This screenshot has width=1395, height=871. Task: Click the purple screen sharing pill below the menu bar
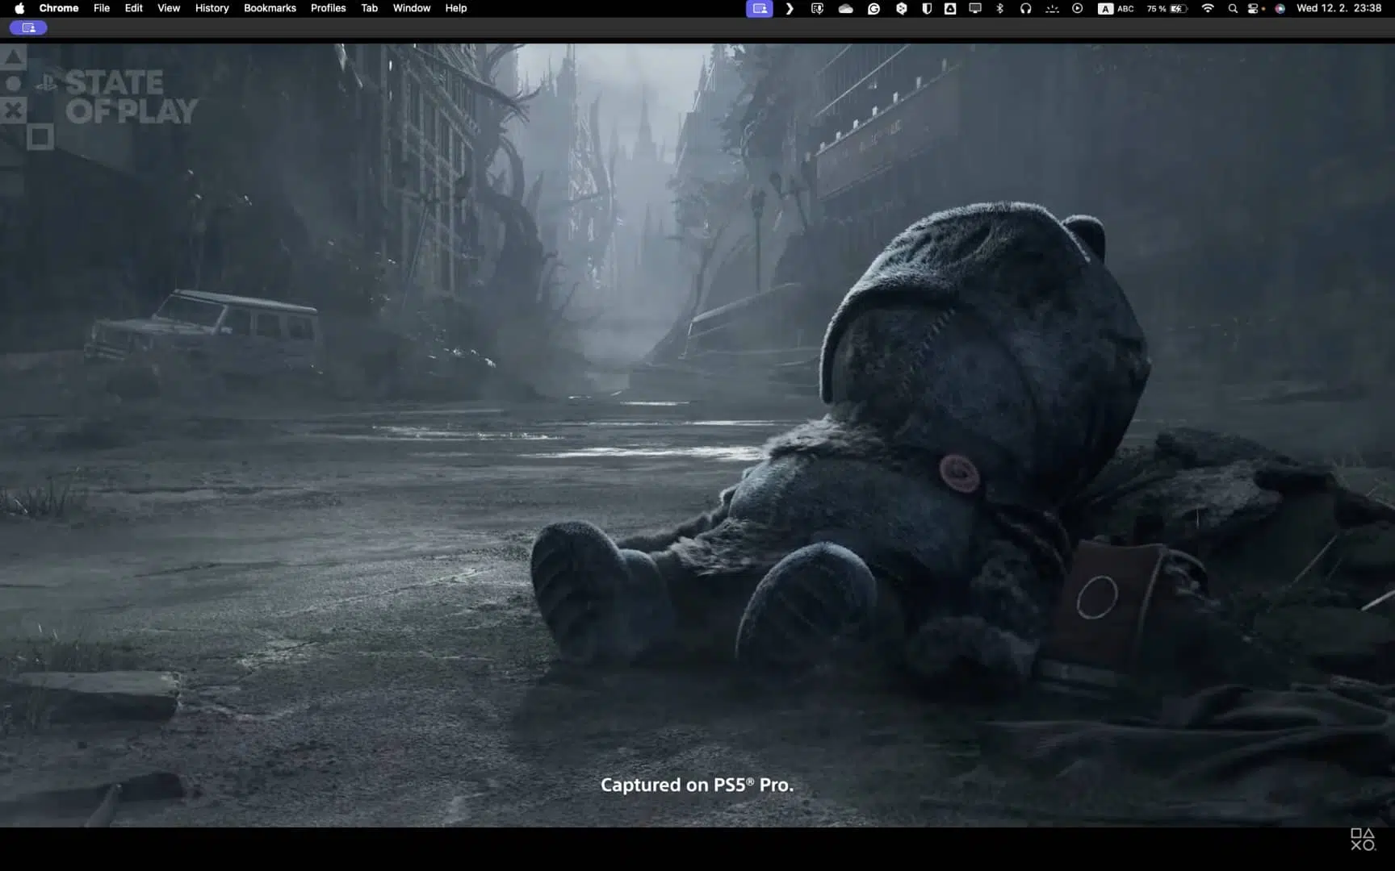pos(28,27)
